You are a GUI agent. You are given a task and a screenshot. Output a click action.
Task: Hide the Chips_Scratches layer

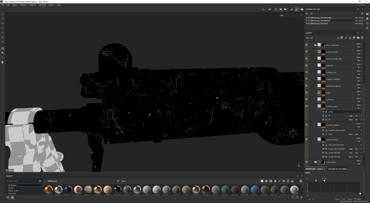(306, 139)
